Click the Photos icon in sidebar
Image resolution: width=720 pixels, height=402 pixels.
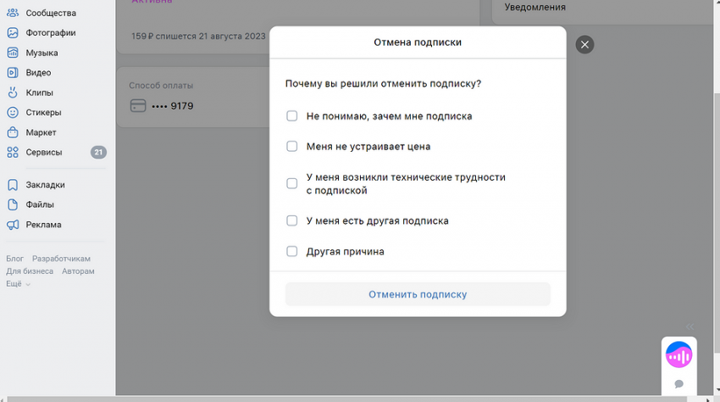(x=13, y=33)
